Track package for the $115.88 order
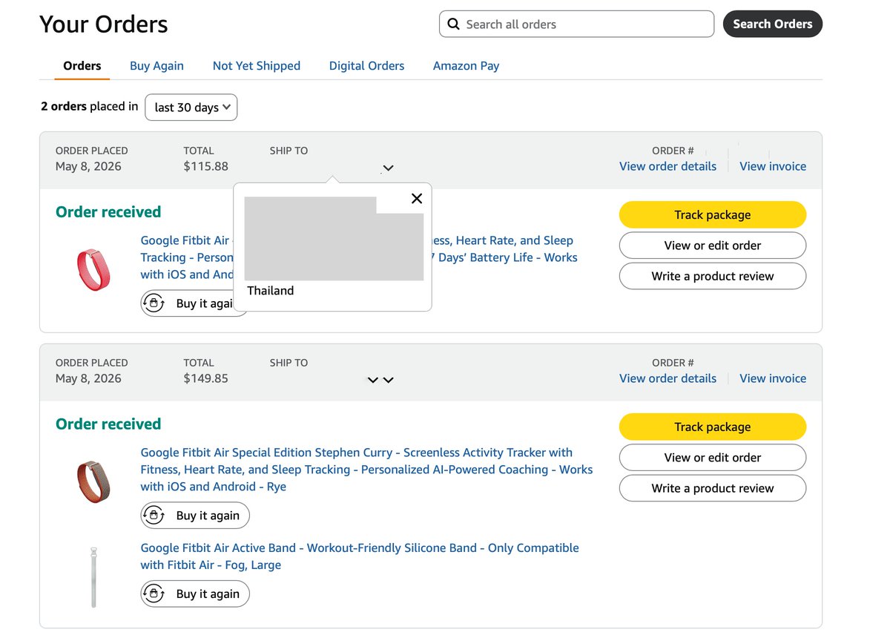 click(712, 214)
